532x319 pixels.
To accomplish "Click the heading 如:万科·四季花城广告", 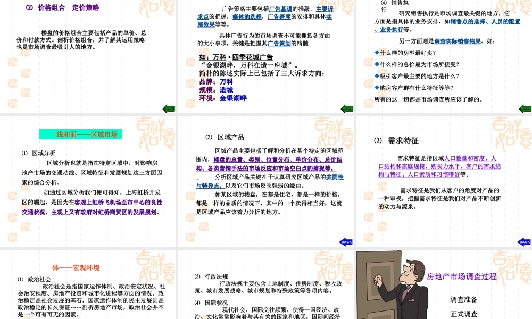I will pos(236,57).
